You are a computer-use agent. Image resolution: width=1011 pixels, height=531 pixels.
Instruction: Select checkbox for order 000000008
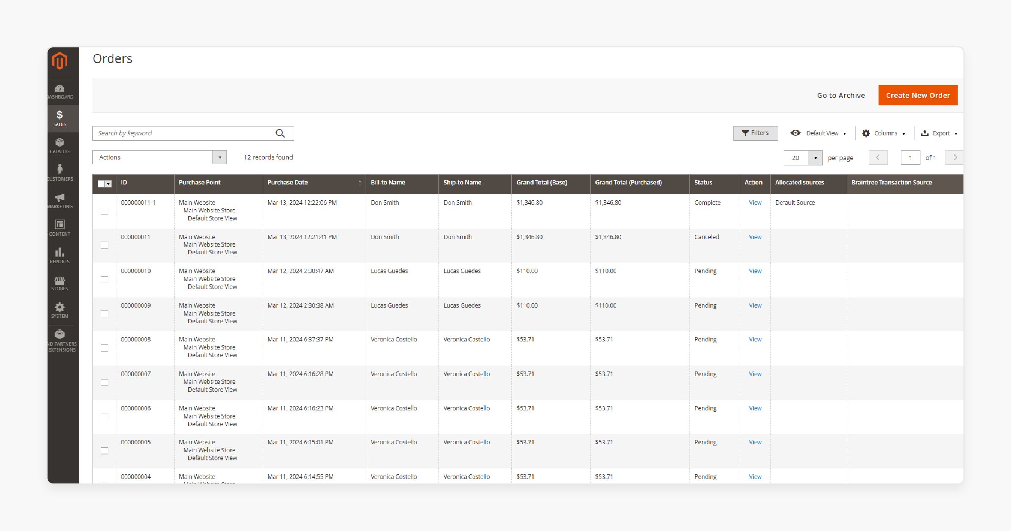pos(105,348)
